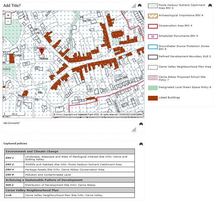Click Scheduled Monuments M legend symbol

click(x=153, y=37)
